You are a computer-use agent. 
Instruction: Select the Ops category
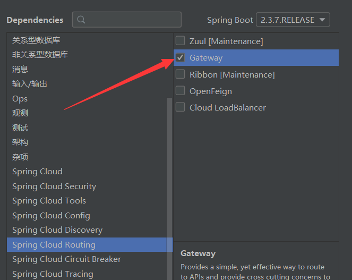click(x=20, y=99)
